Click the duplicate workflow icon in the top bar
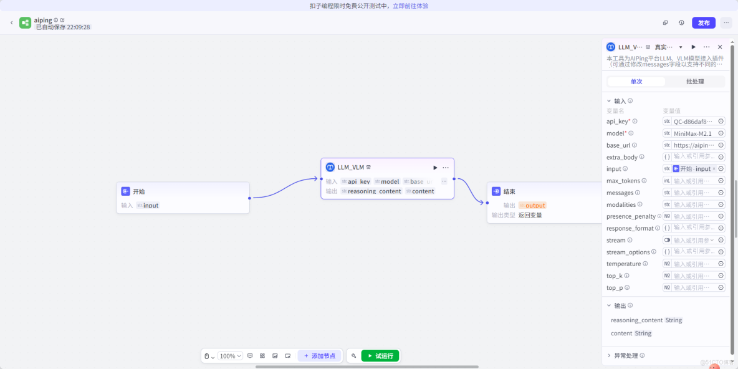This screenshot has height=369, width=738. [664, 22]
